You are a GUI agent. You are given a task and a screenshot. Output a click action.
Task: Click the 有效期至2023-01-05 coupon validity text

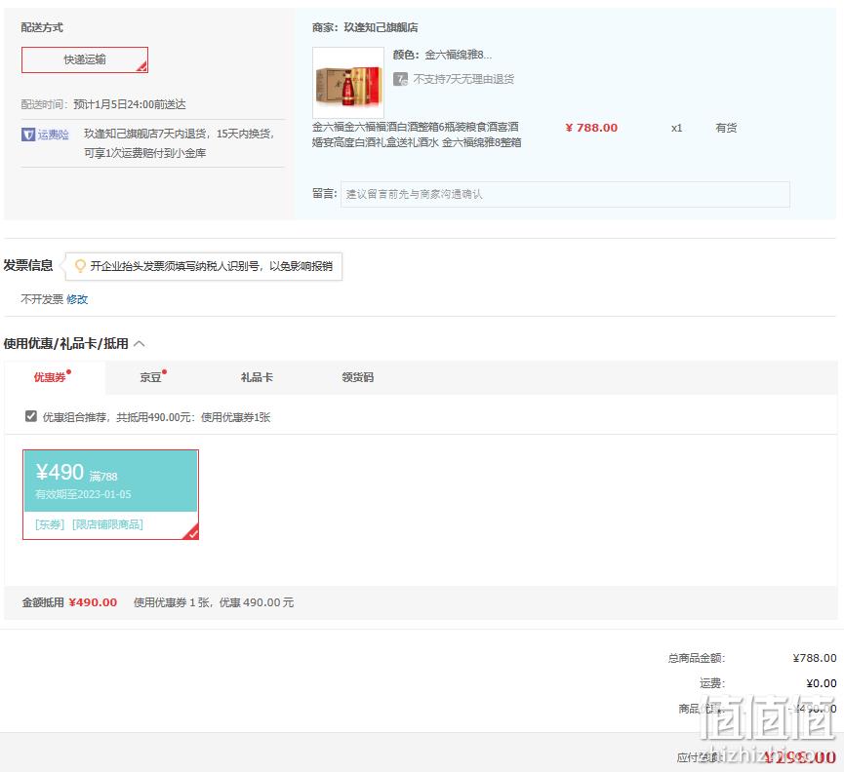83,494
